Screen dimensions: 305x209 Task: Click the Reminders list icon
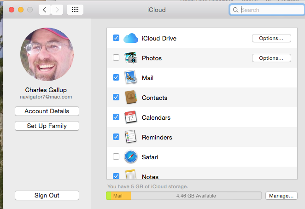coord(131,137)
